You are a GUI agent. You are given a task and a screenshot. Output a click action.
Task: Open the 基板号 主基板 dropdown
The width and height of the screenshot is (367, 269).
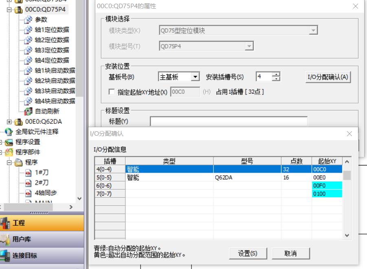coord(196,77)
